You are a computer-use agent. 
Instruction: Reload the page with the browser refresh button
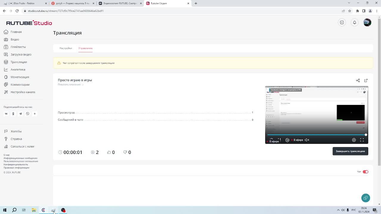pyautogui.click(x=17, y=11)
